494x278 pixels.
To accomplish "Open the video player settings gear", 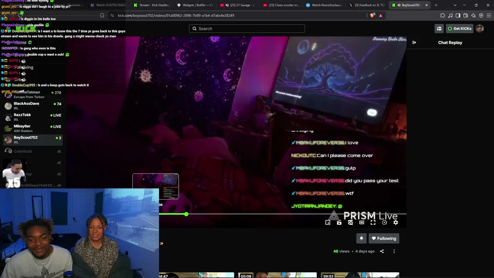I will click(x=396, y=222).
